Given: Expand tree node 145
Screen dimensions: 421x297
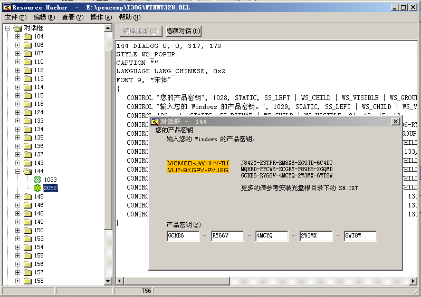Looking at the screenshot, I should point(18,197).
